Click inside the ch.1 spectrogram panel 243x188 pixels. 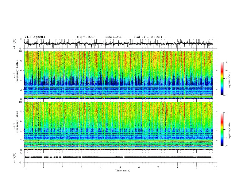pyautogui.click(x=118, y=75)
